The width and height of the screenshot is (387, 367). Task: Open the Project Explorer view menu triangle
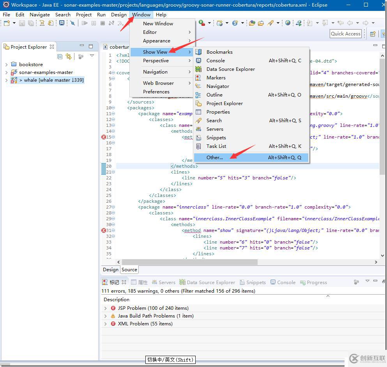coord(92,56)
